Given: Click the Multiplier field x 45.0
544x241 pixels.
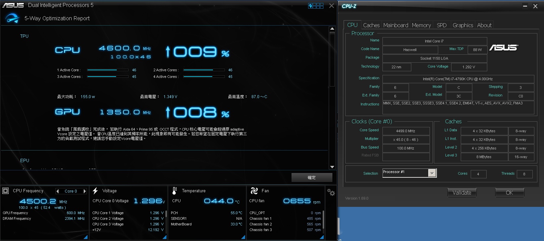Looking at the screenshot, I should tap(406, 140).
